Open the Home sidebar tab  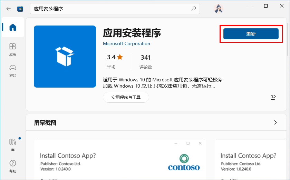(12, 27)
